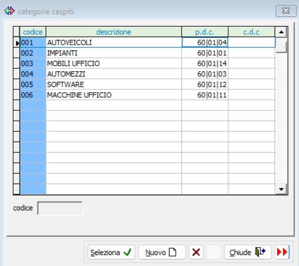Screen dimensions: 299x266
Task: Click the p.d.c. column header
Action: (x=205, y=32)
